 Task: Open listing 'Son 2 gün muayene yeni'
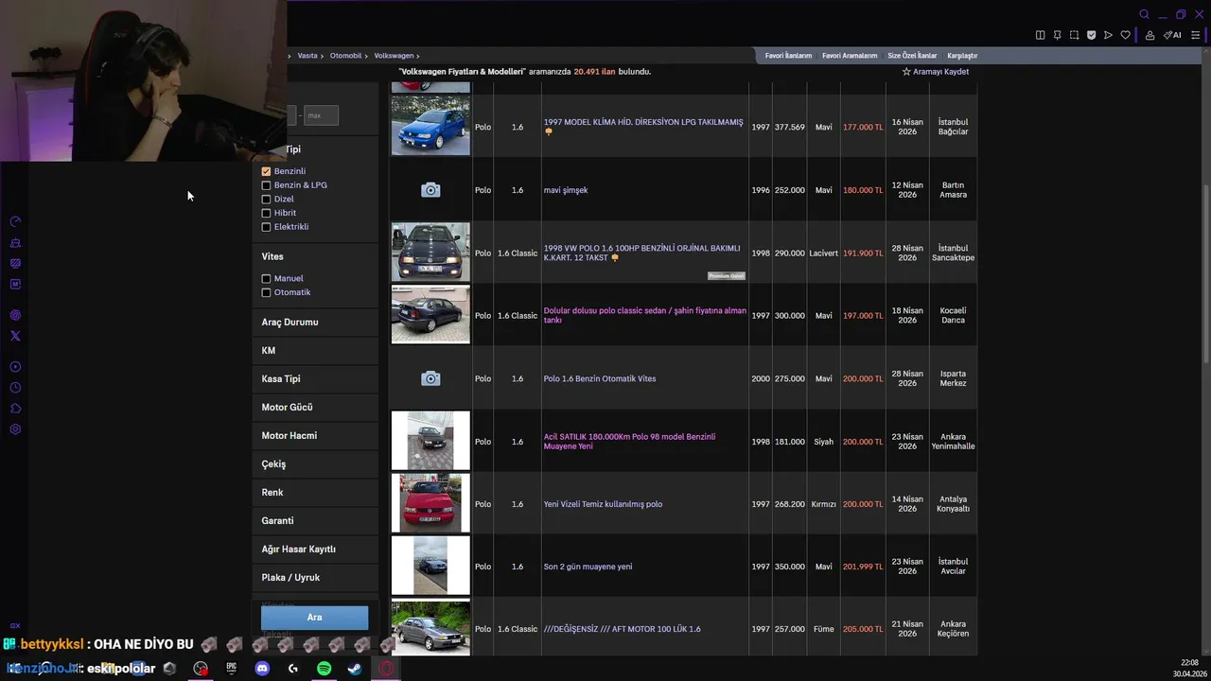coord(588,567)
